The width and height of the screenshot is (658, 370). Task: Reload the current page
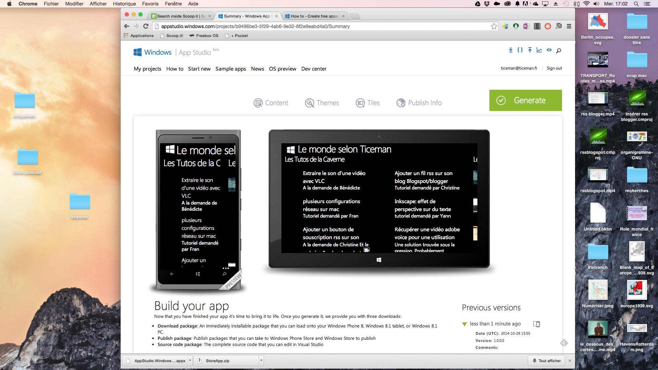(146, 26)
